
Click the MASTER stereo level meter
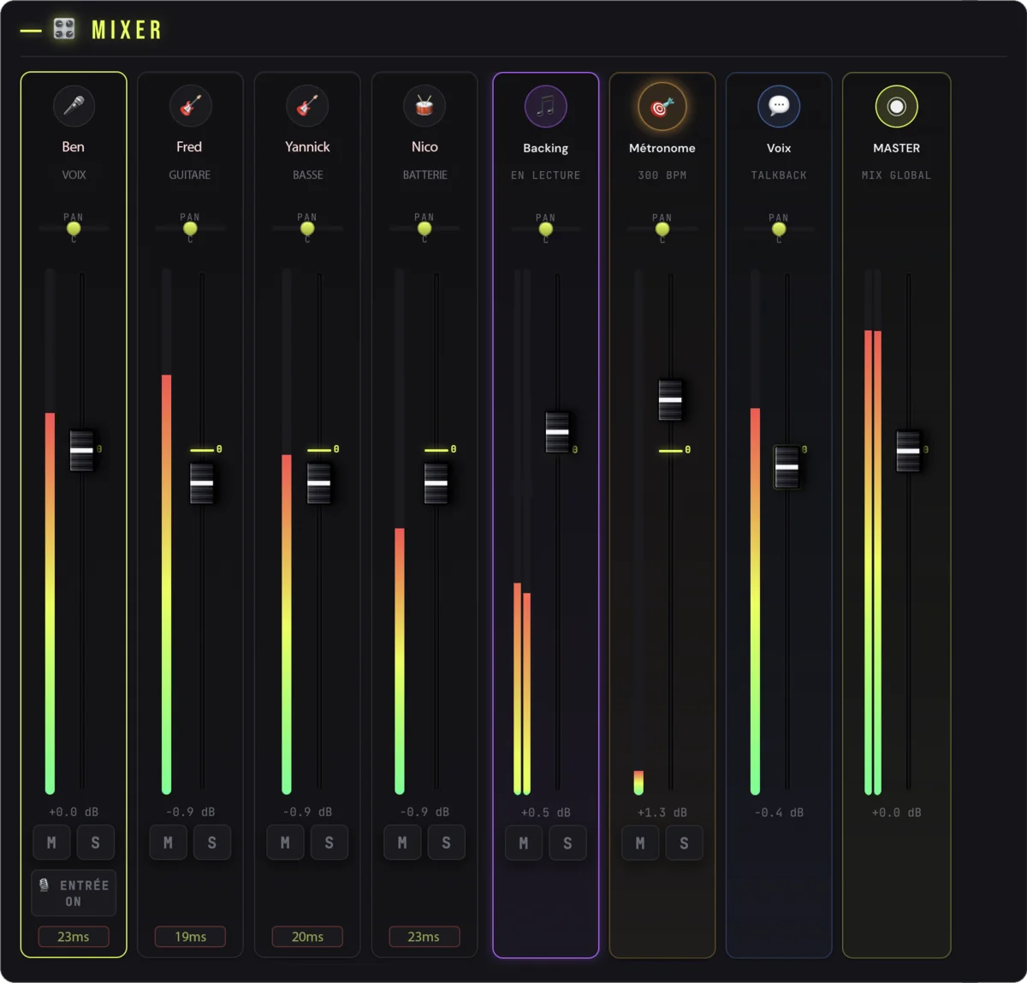(873, 532)
